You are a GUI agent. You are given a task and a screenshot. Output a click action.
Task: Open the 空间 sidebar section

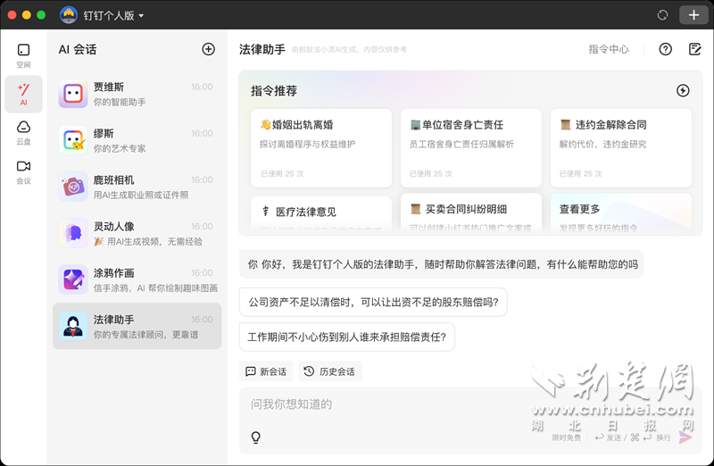(24, 55)
